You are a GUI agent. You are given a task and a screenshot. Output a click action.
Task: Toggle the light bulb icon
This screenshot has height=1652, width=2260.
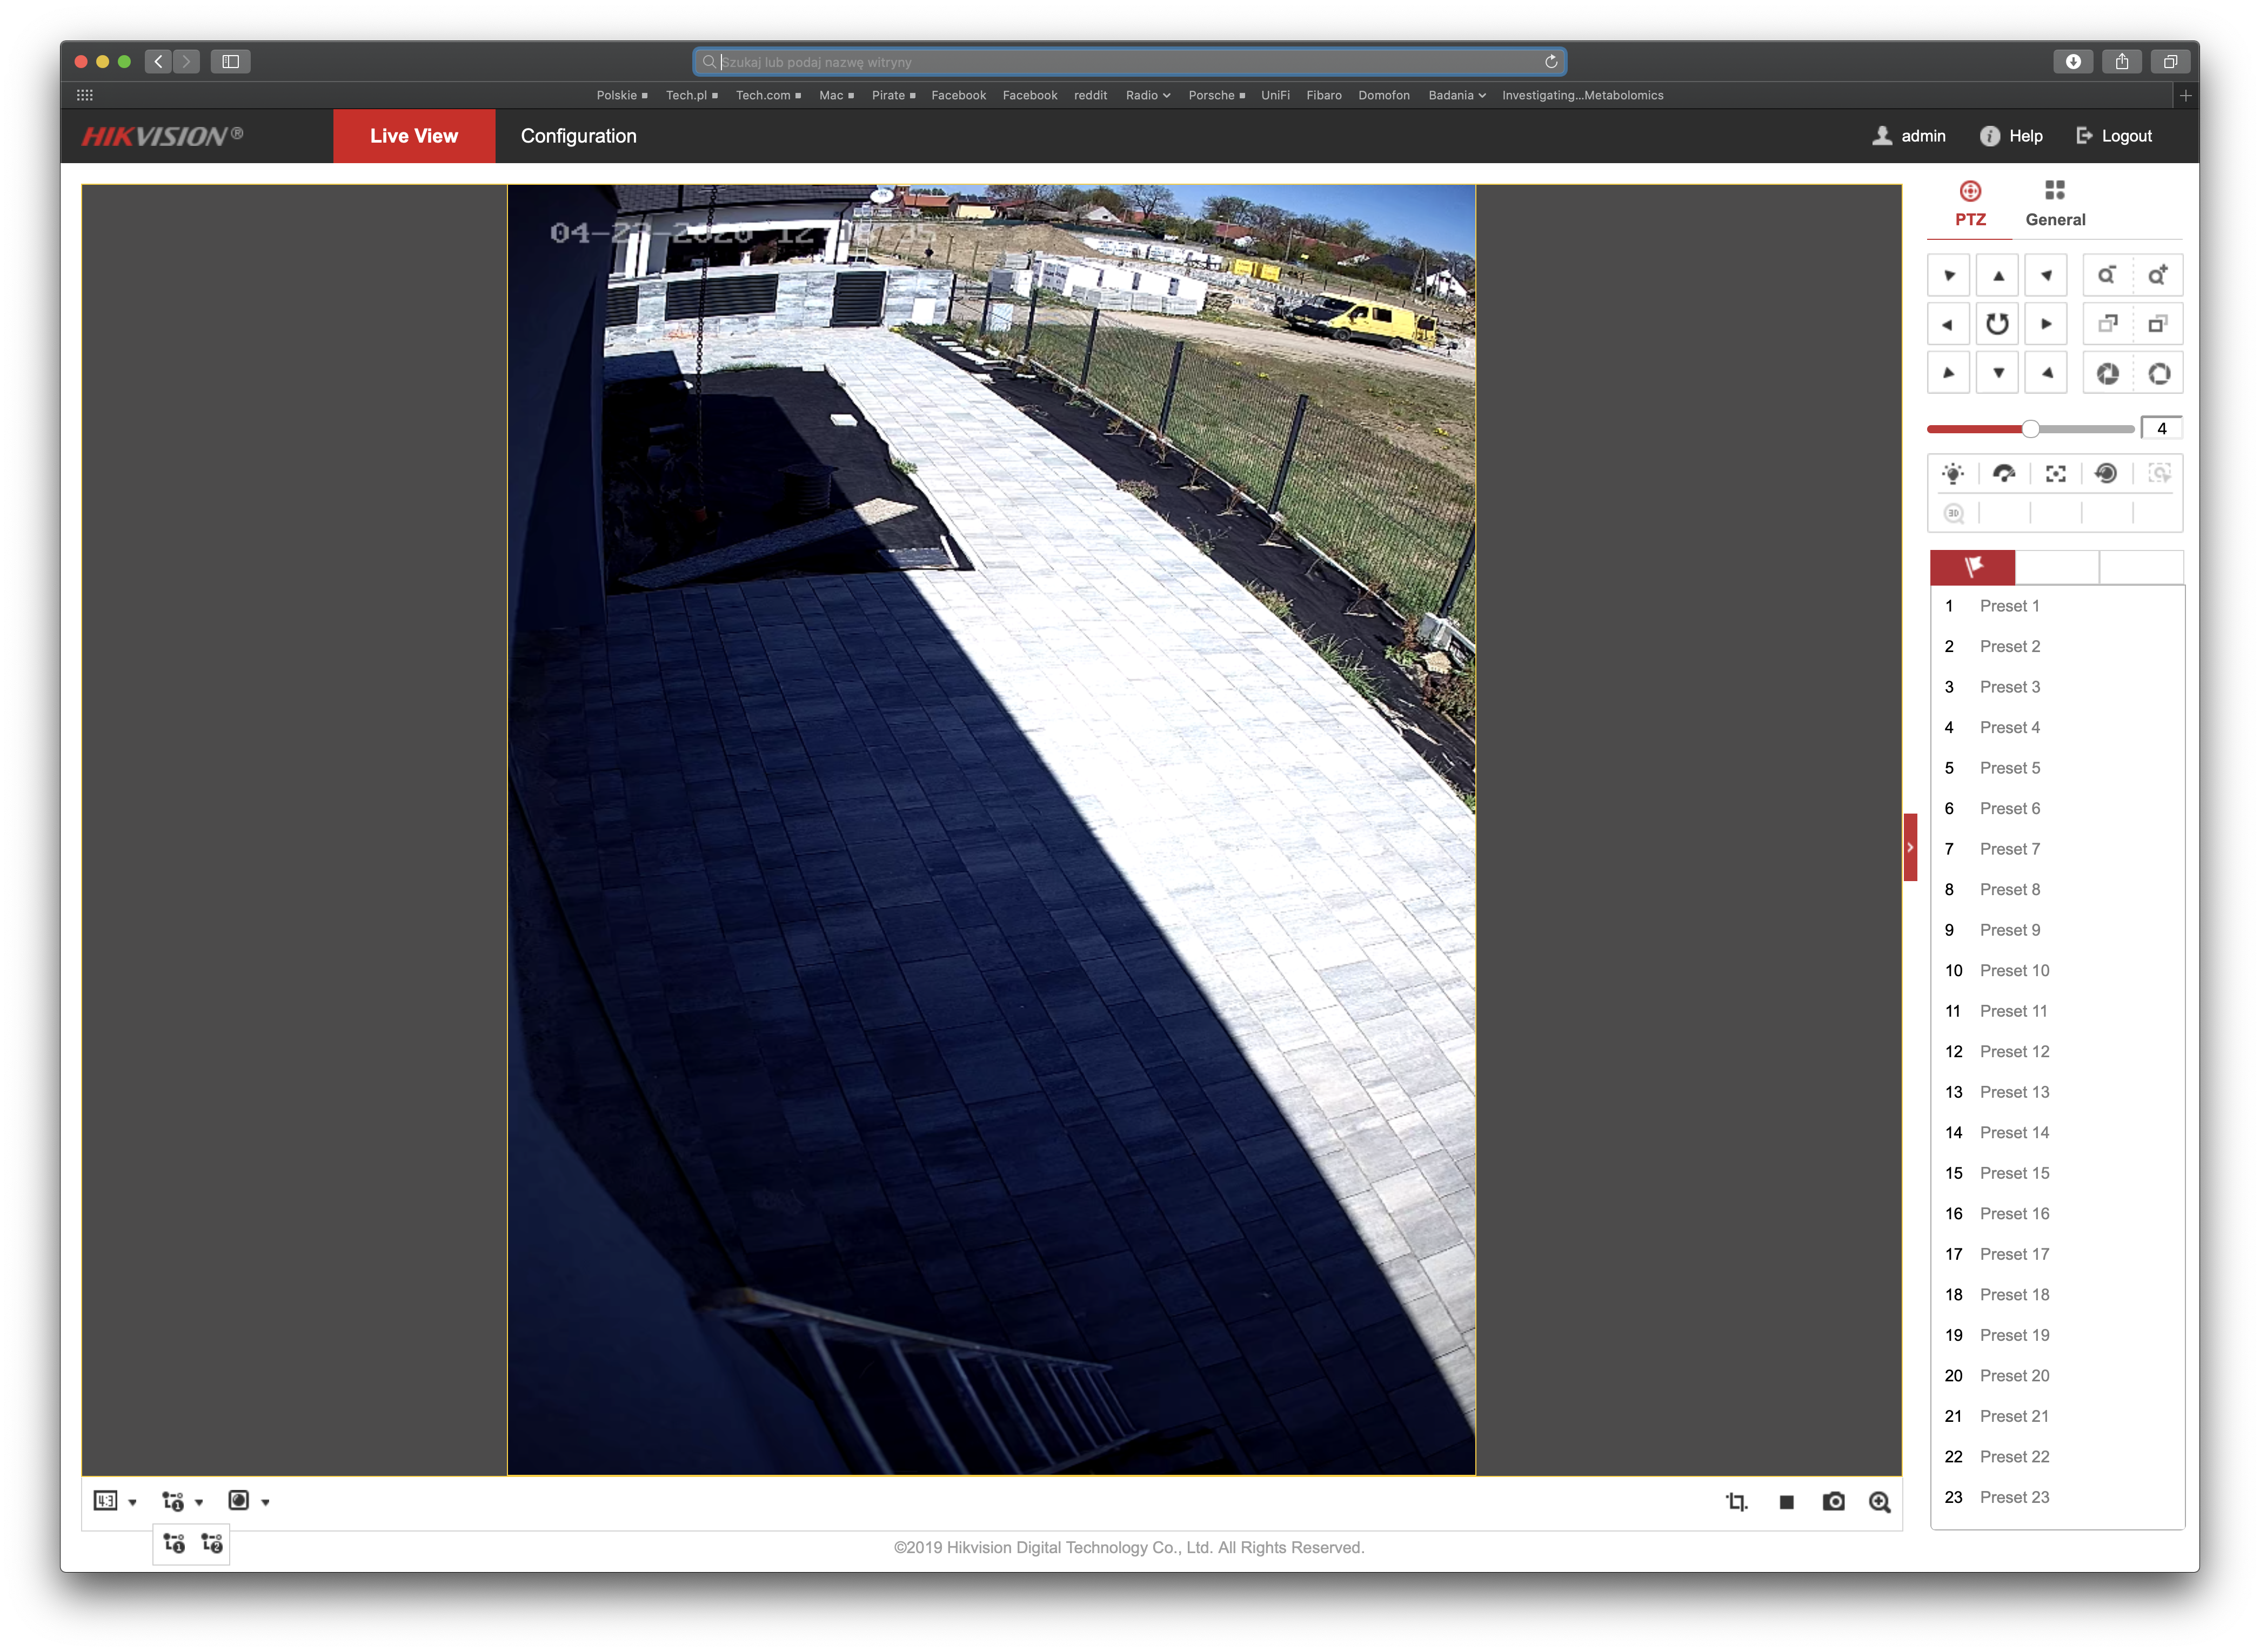click(1953, 473)
